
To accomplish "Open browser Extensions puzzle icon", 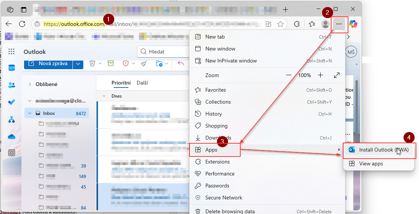I will 297,24.
